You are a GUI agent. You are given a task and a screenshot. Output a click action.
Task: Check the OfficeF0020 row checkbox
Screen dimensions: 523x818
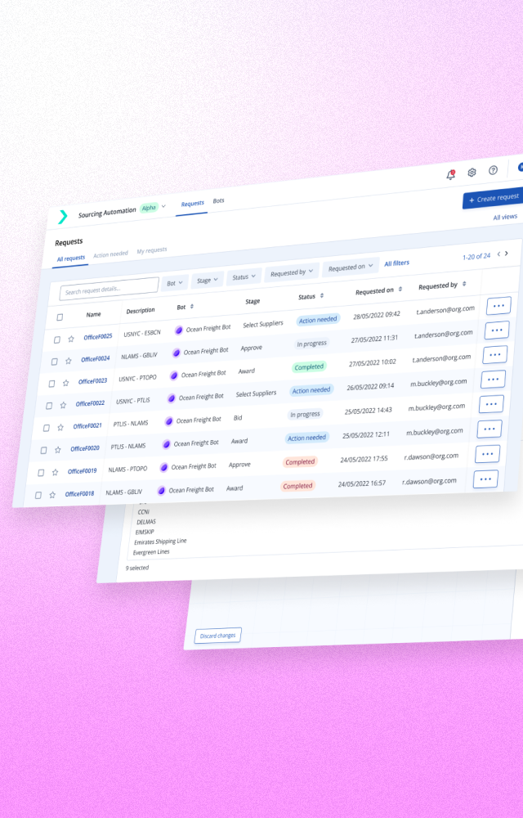tap(44, 450)
